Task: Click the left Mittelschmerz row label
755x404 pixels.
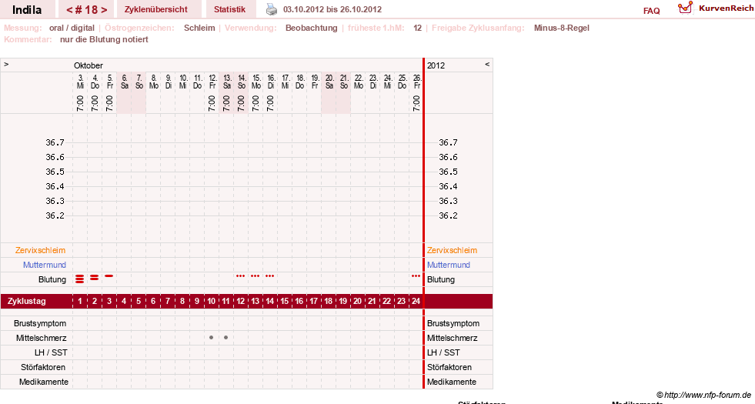Action: coord(41,338)
